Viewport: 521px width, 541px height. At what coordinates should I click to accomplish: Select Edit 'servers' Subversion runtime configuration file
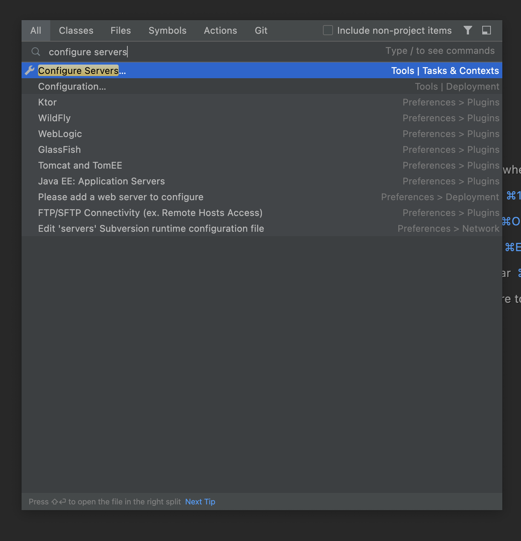[x=262, y=229]
